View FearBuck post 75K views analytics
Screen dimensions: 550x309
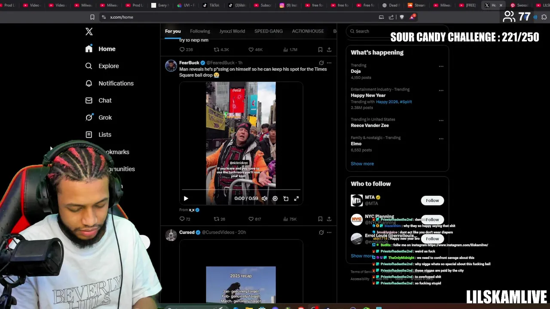[290, 219]
